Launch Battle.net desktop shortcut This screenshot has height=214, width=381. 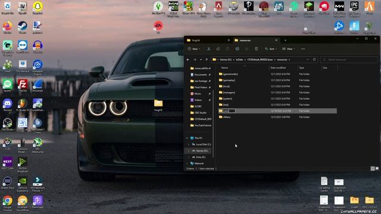(x=339, y=27)
